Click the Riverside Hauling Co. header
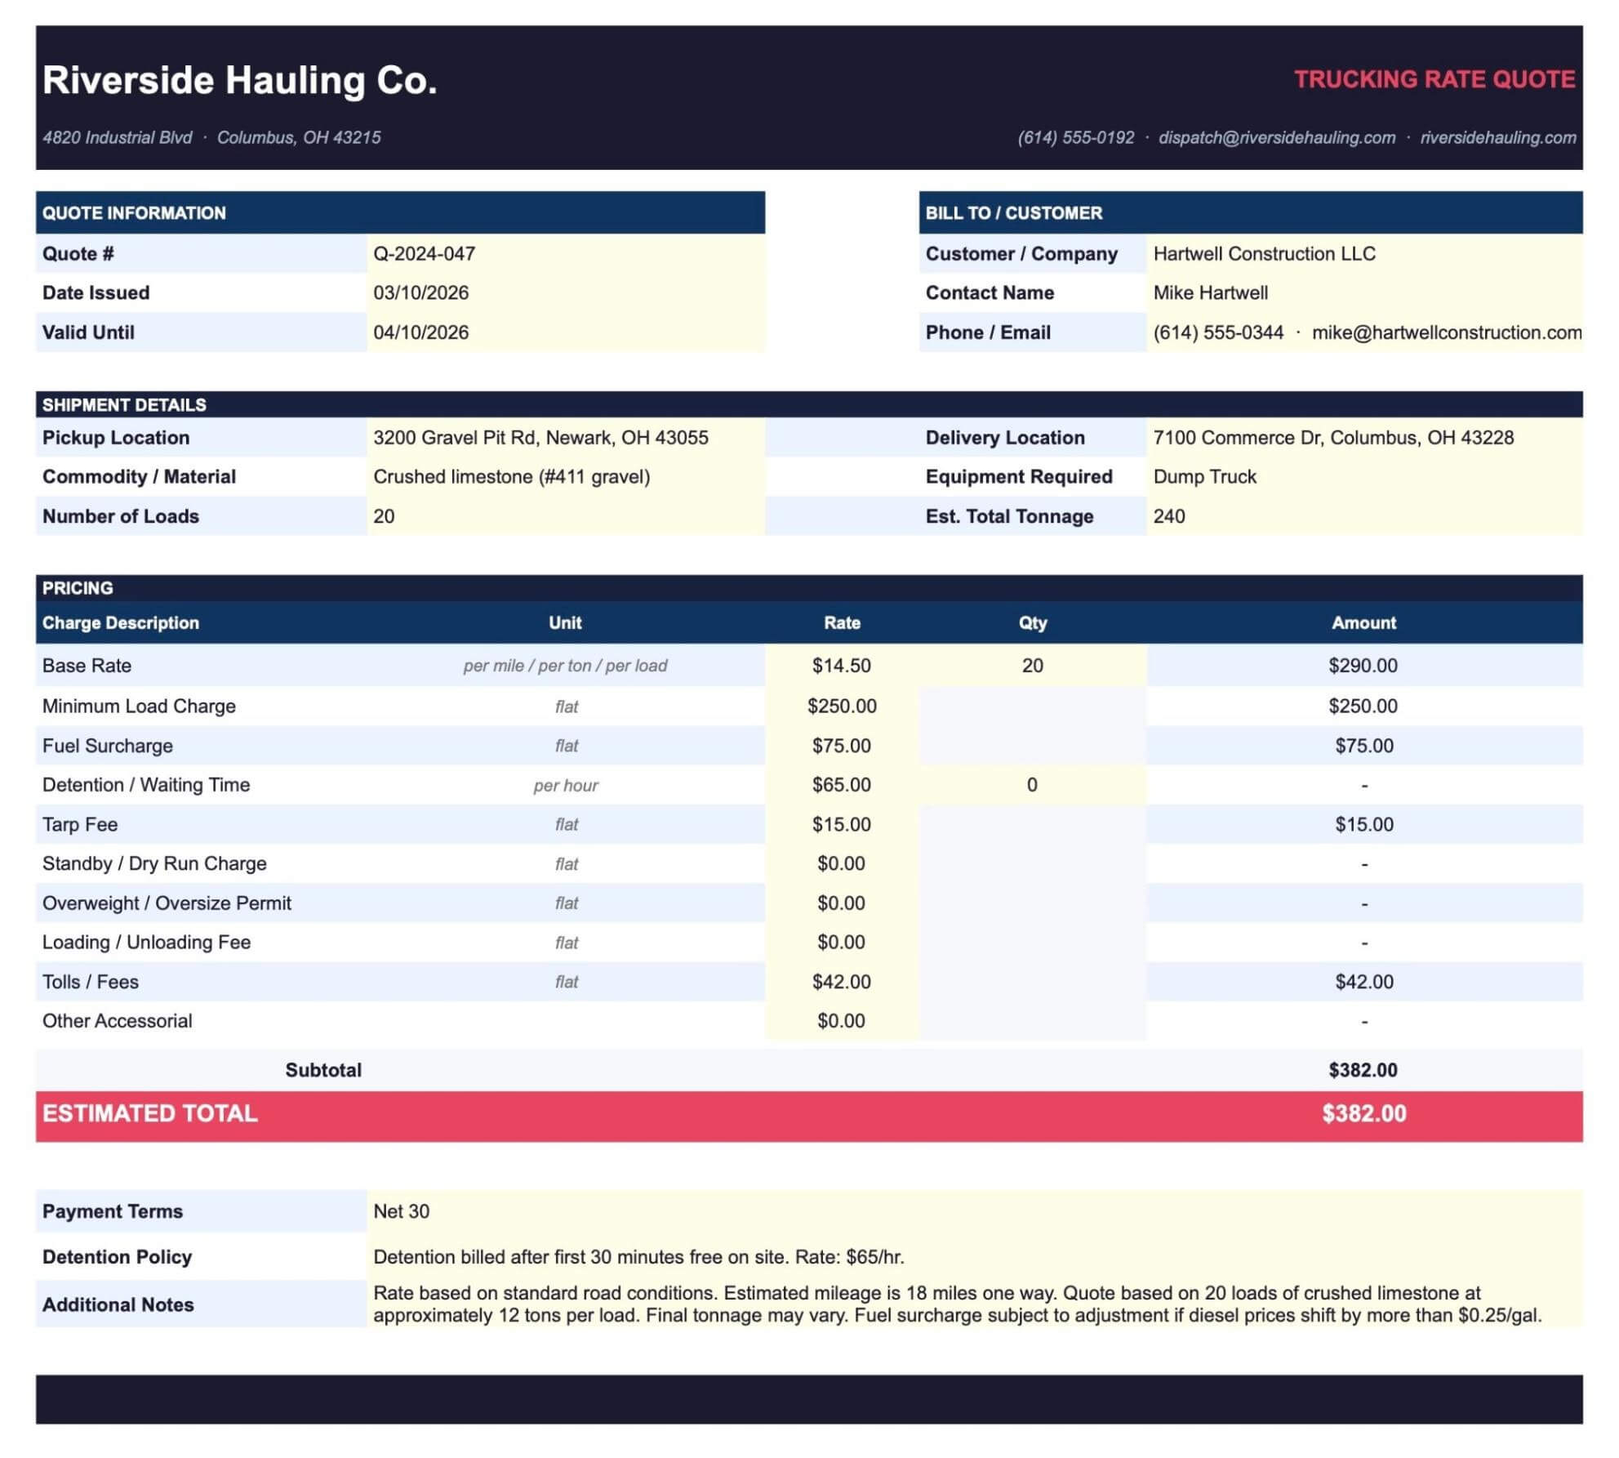This screenshot has width=1619, height=1458. 241,81
